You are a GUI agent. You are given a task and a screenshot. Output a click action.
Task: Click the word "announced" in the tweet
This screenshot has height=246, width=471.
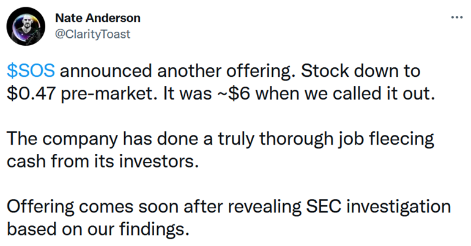tap(106, 71)
